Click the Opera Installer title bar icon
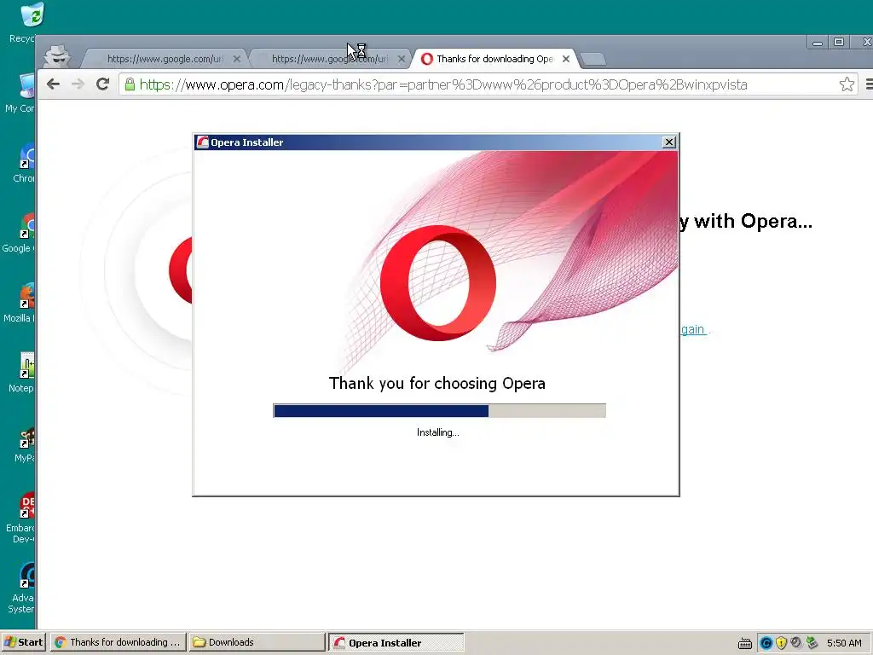Viewport: 873px width, 655px height. click(x=203, y=142)
